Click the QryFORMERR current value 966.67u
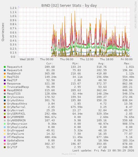 (x=51, y=117)
